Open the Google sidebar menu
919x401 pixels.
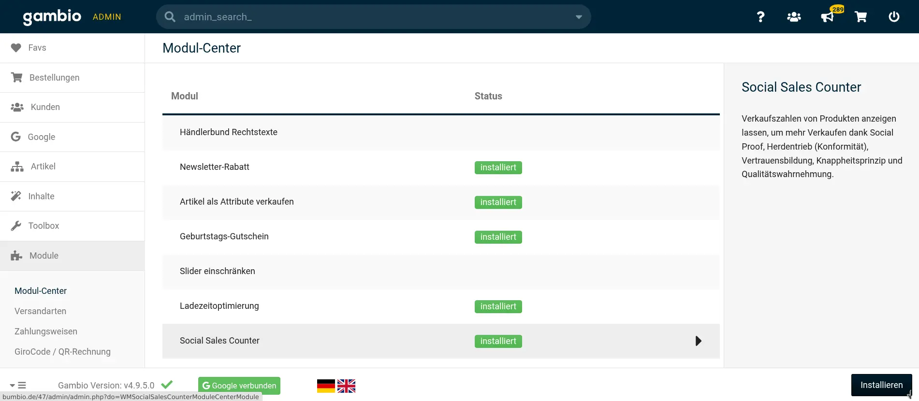pos(73,137)
